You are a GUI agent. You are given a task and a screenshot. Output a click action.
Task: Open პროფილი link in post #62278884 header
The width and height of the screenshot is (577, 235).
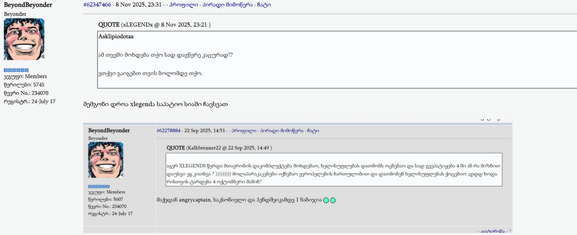[x=244, y=131]
